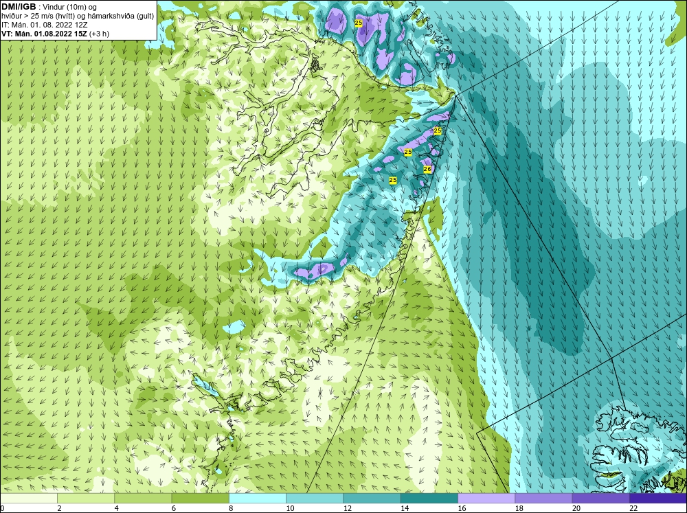Select the VT: Mán. 01.08.2022 15Z line

click(x=44, y=34)
